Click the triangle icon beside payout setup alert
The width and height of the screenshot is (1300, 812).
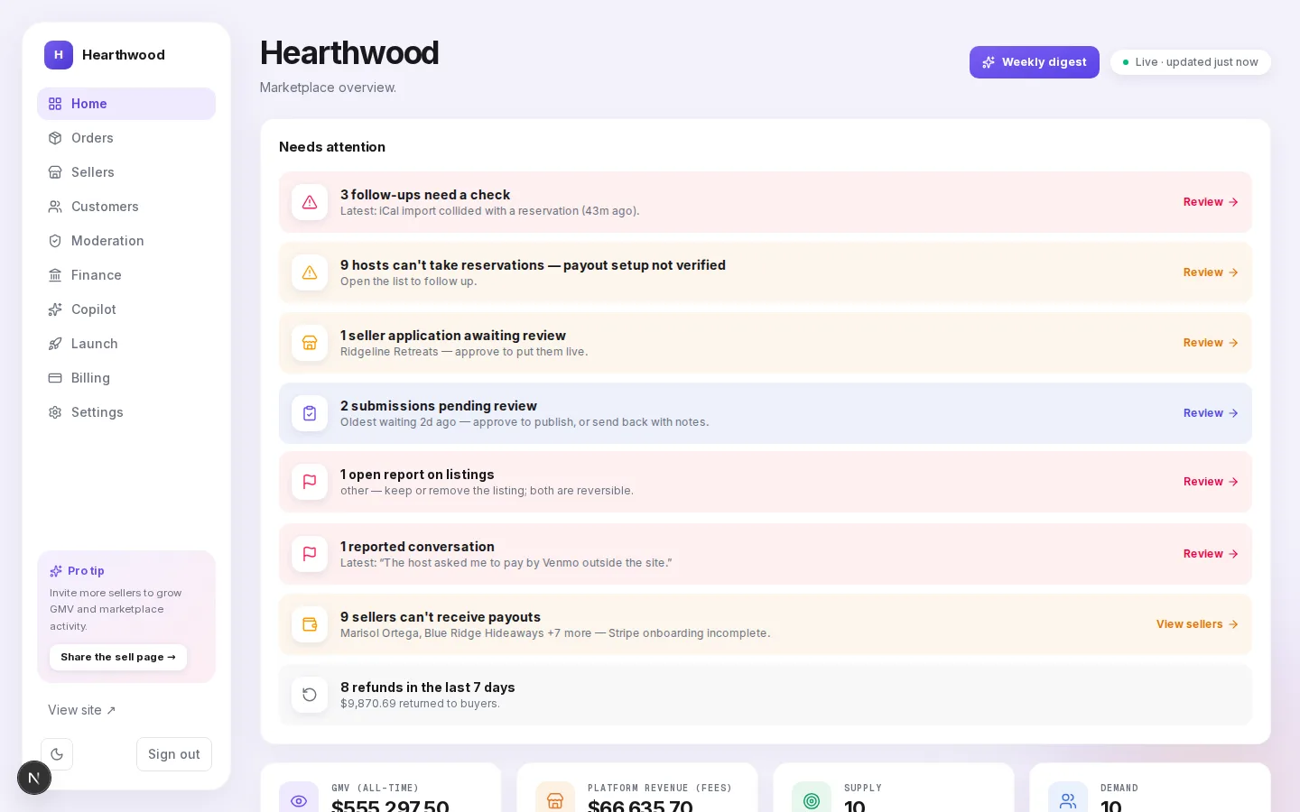click(310, 272)
